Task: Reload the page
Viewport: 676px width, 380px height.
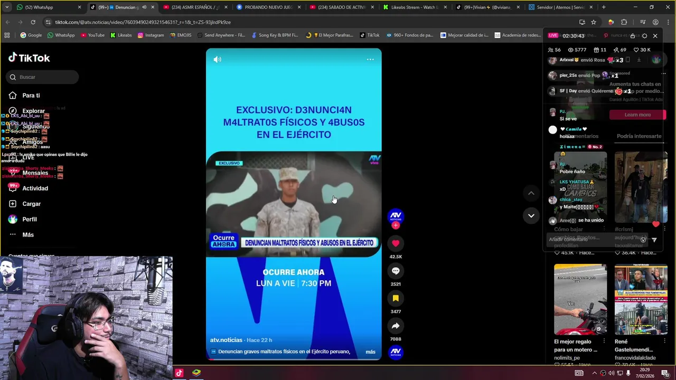Action: [33, 22]
